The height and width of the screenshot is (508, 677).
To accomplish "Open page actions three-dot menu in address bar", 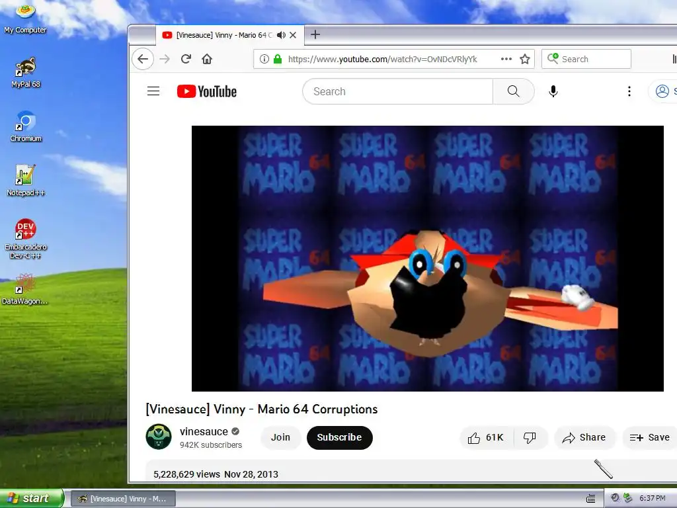I will point(506,59).
